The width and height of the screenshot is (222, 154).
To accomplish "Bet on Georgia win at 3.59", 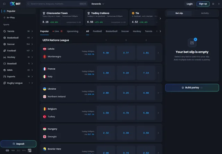I will click(146, 133).
